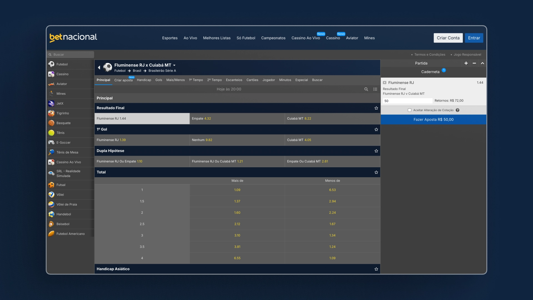The height and width of the screenshot is (300, 533).
Task: Toggle the Total market favorite star
Action: coord(376,172)
